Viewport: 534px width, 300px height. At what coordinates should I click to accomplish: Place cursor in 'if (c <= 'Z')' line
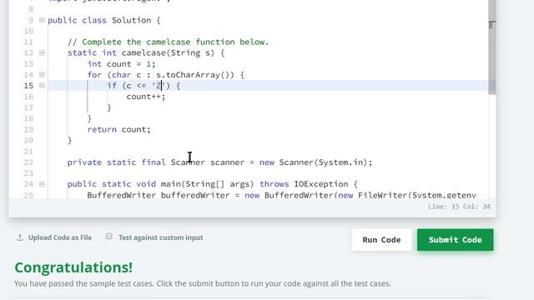coord(144,86)
